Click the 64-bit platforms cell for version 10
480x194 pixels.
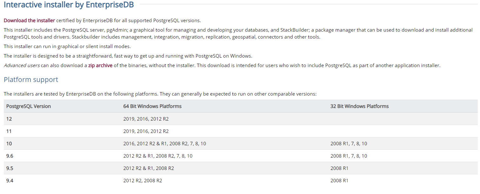click(x=165, y=143)
